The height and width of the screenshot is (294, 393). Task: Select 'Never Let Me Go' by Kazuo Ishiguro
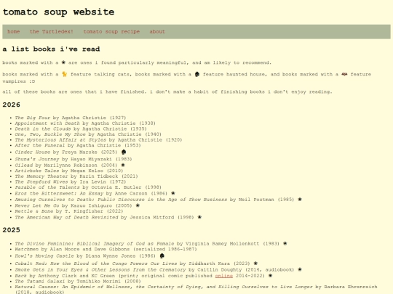tap(74, 205)
